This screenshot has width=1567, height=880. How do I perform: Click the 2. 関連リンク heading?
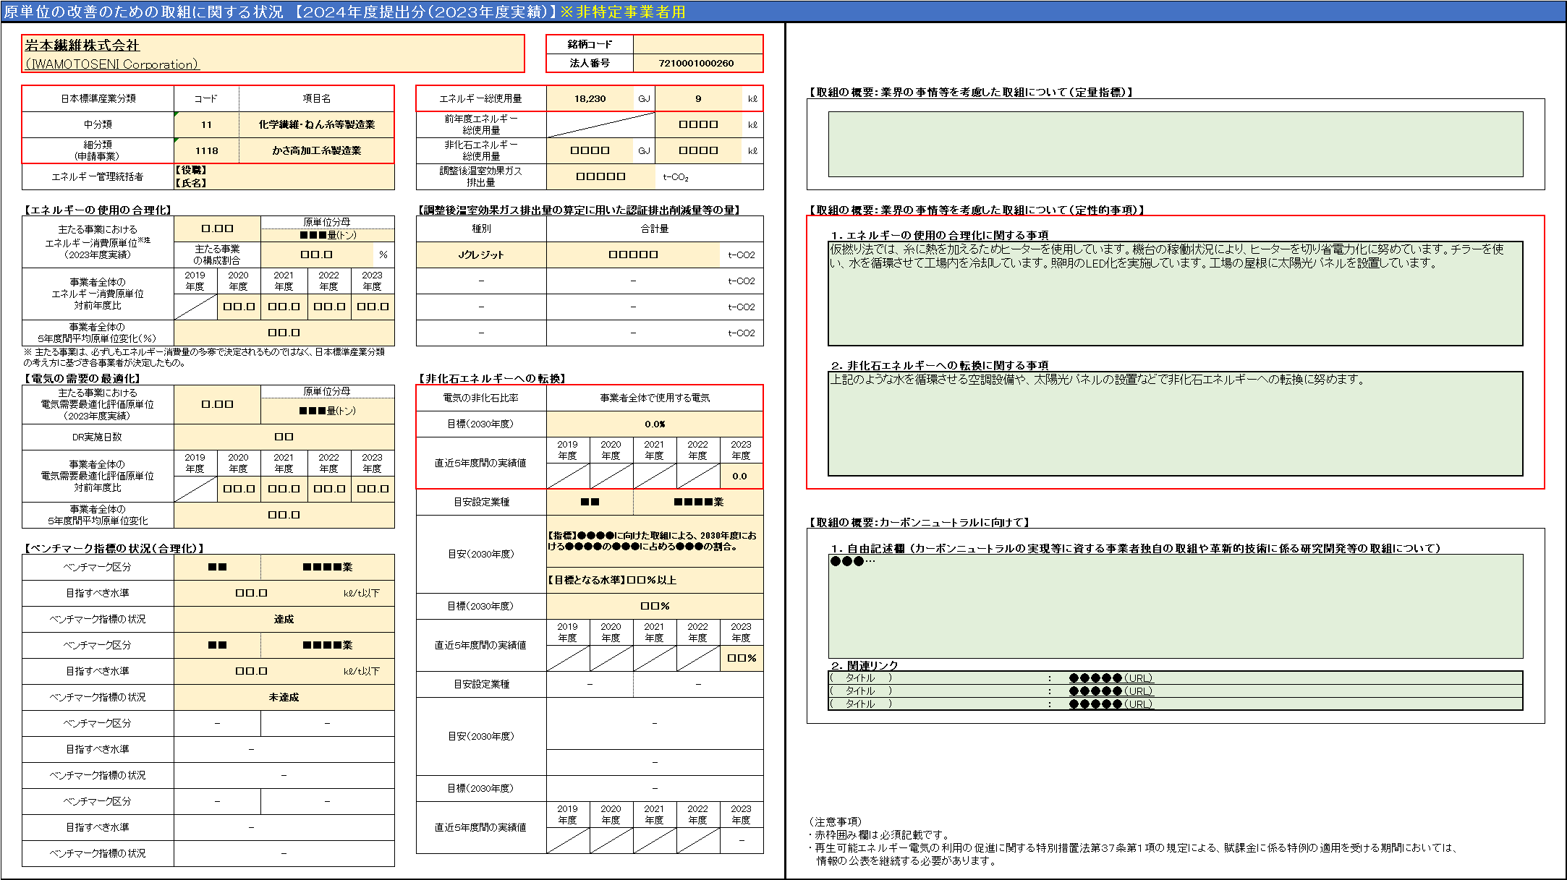(x=865, y=665)
